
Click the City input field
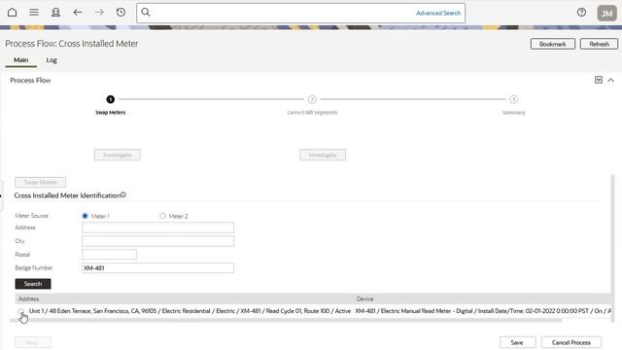(x=157, y=241)
